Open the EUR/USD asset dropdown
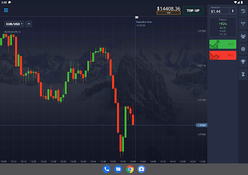 [15, 24]
